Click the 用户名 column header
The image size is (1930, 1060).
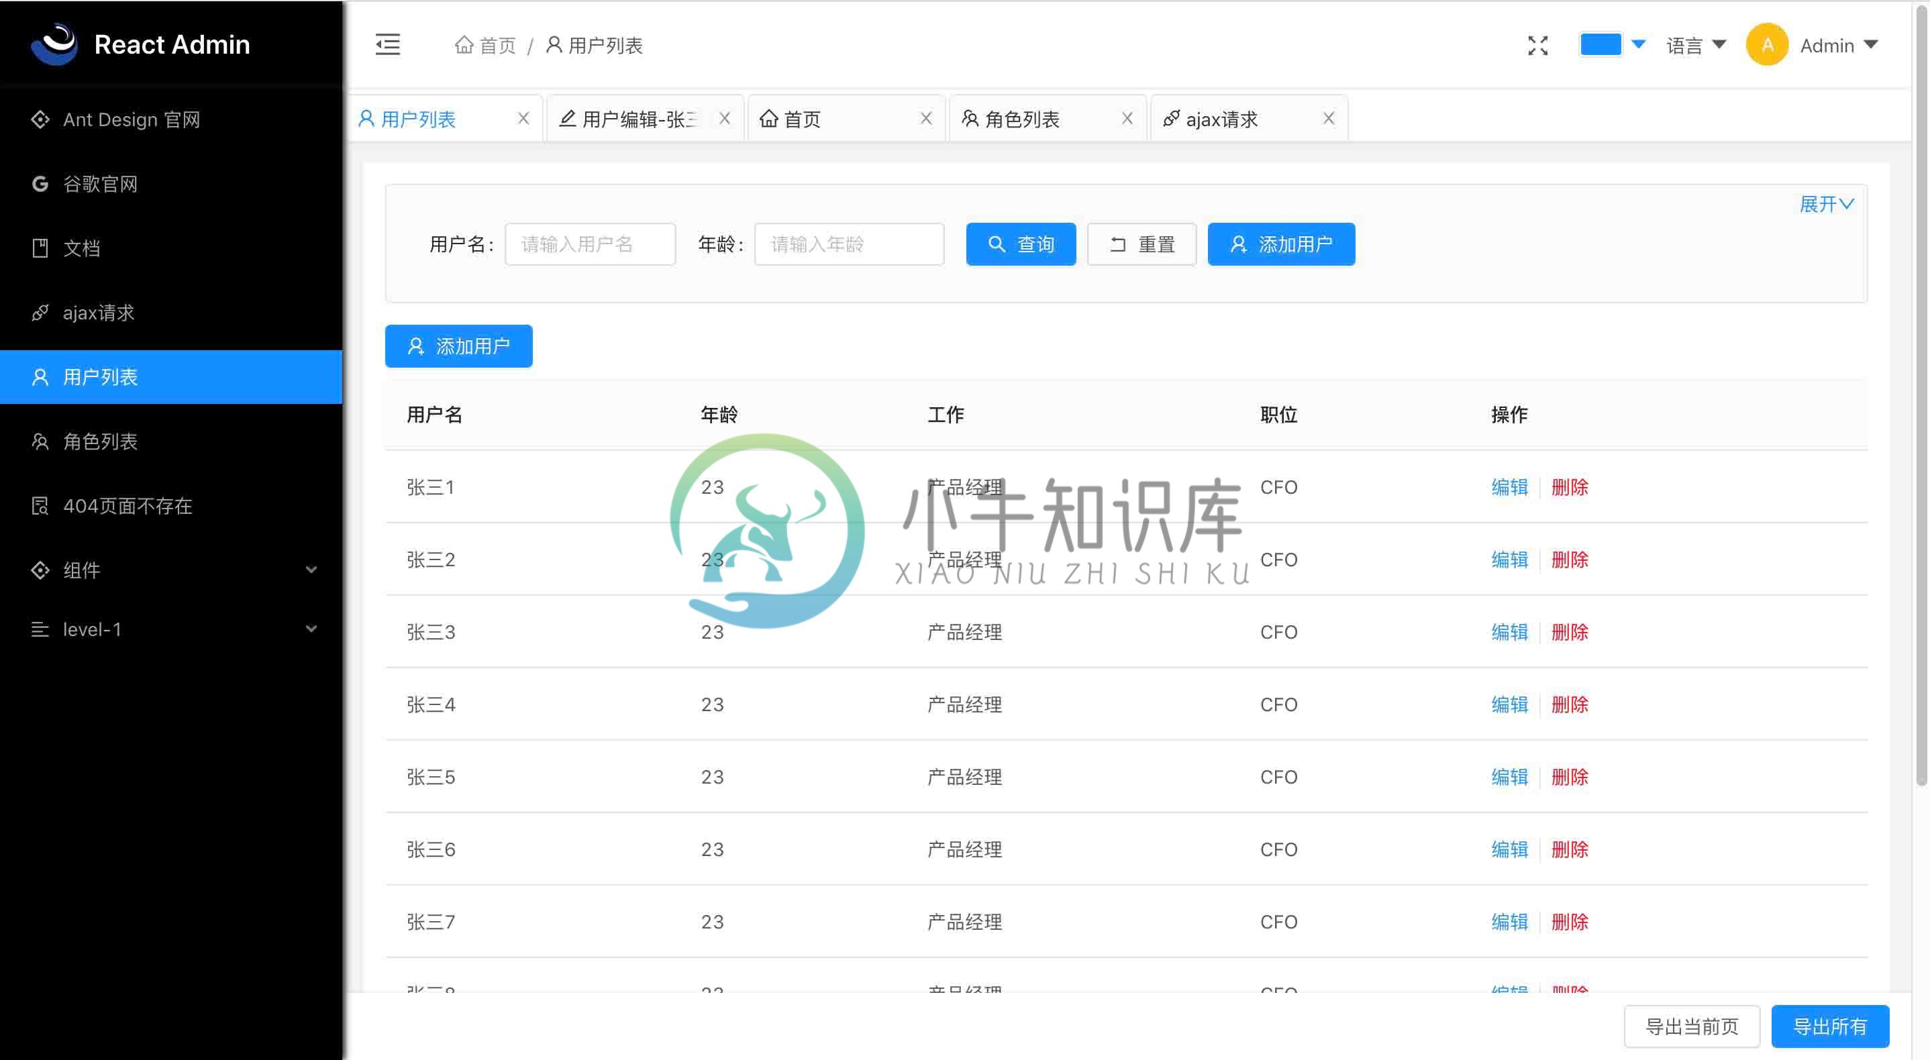coord(435,415)
